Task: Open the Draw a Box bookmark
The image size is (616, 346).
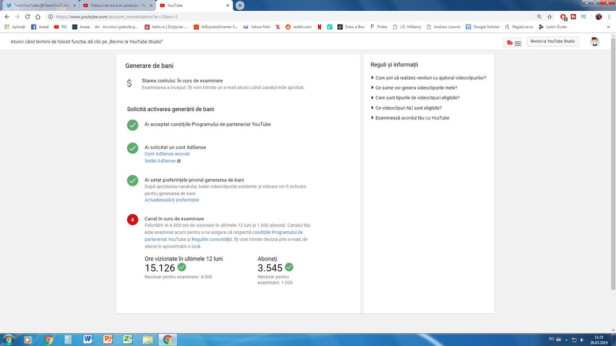Action: [x=351, y=27]
